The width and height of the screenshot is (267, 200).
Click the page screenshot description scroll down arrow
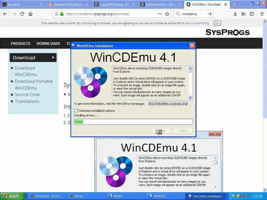click(216, 187)
